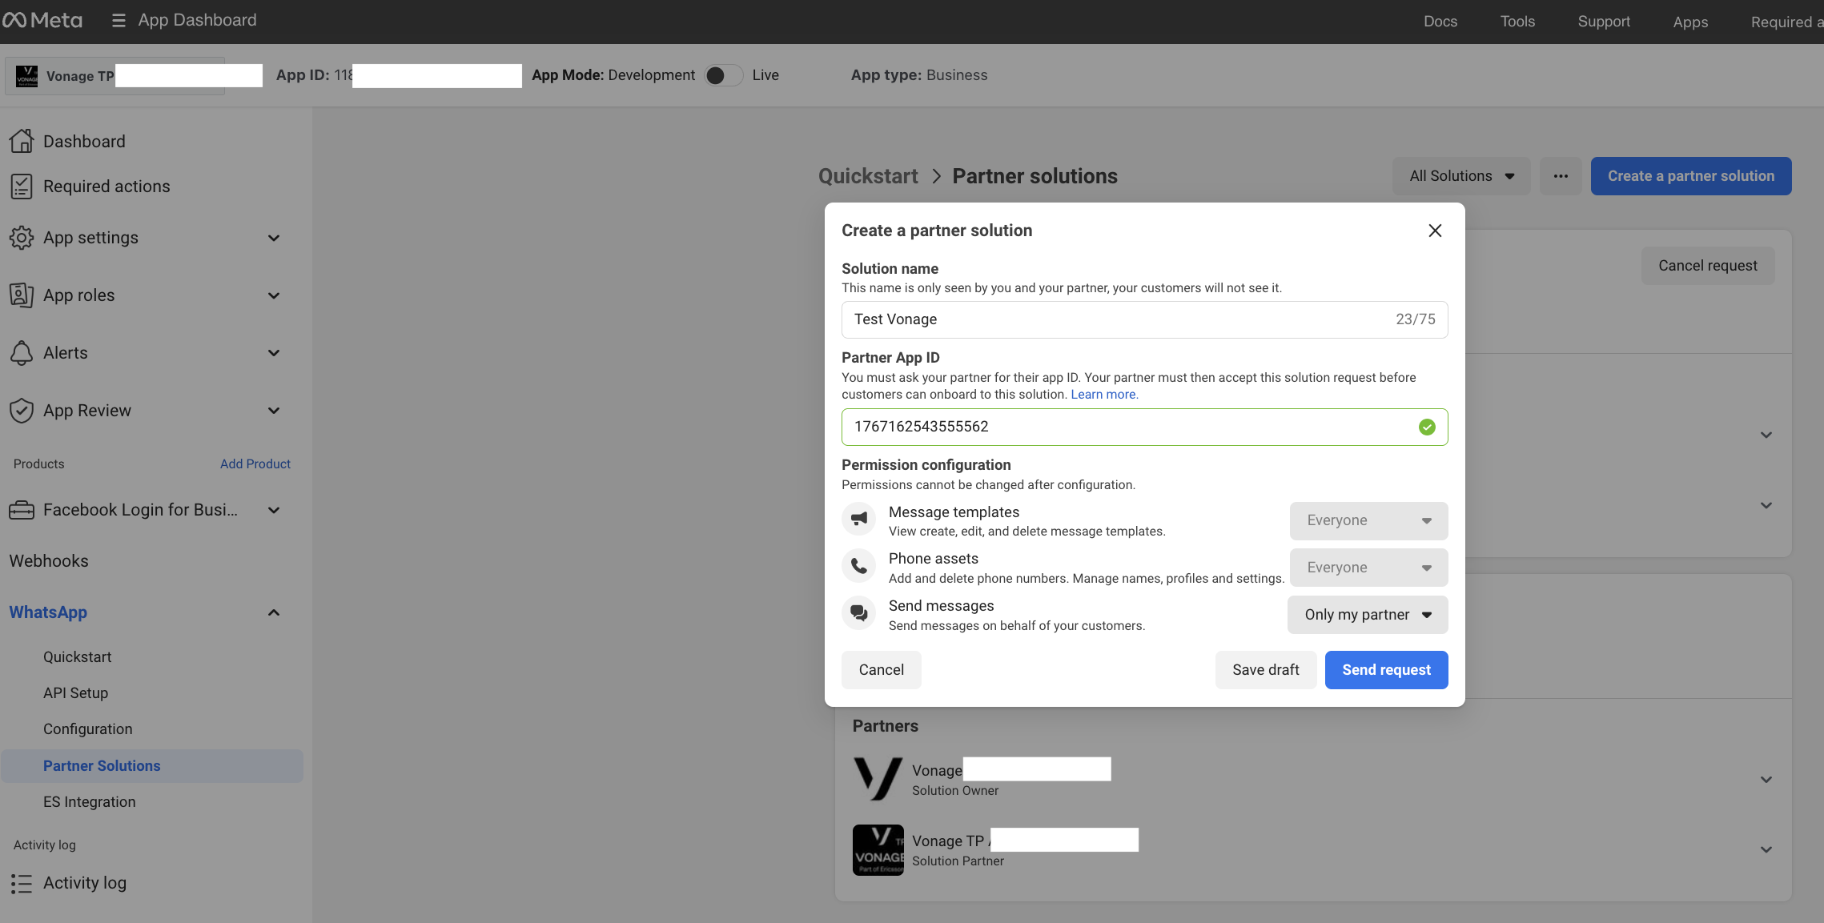The height and width of the screenshot is (923, 1824).
Task: Click the Quickstart breadcrumb
Action: pyautogui.click(x=868, y=176)
